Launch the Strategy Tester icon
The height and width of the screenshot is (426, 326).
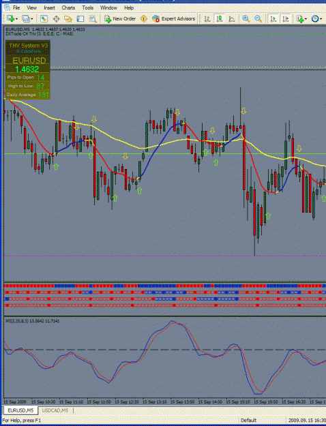point(93,19)
